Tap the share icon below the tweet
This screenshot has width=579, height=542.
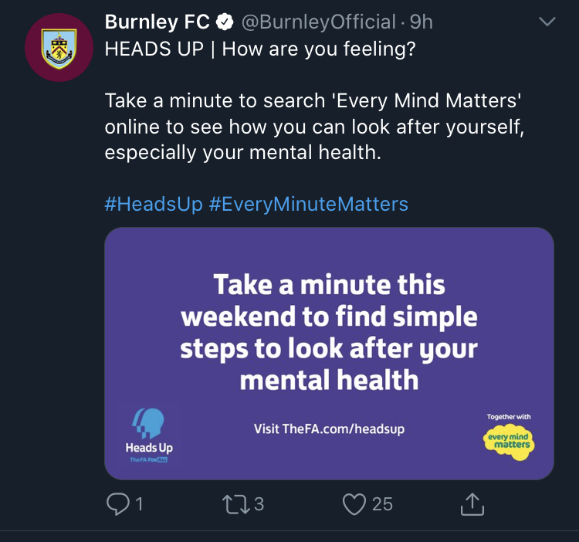(472, 504)
